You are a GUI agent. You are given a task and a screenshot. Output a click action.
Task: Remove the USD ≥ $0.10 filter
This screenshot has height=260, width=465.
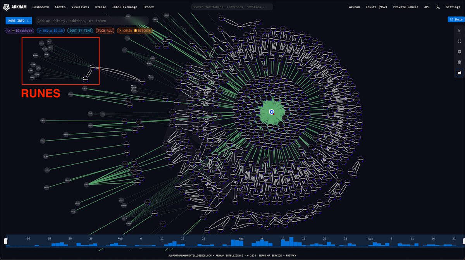pos(40,31)
